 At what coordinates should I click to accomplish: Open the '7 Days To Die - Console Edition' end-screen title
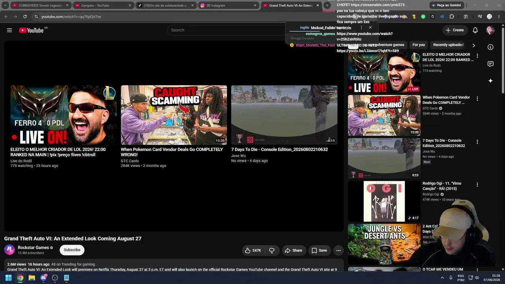279,149
